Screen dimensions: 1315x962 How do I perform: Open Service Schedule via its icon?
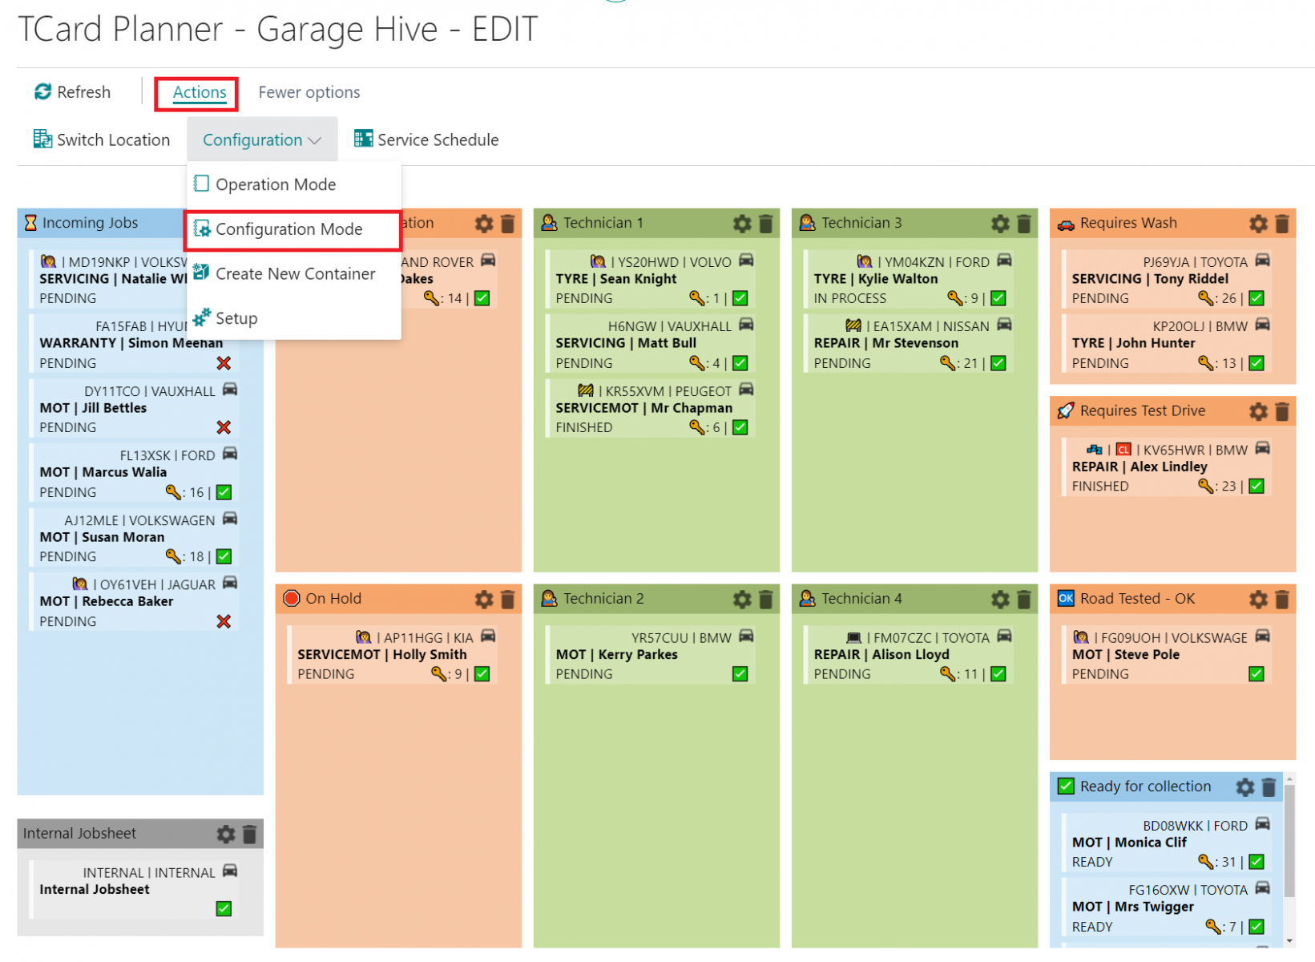[x=365, y=139]
